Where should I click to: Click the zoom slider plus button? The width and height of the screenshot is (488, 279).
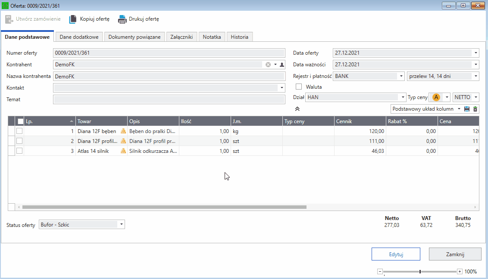[460, 272]
